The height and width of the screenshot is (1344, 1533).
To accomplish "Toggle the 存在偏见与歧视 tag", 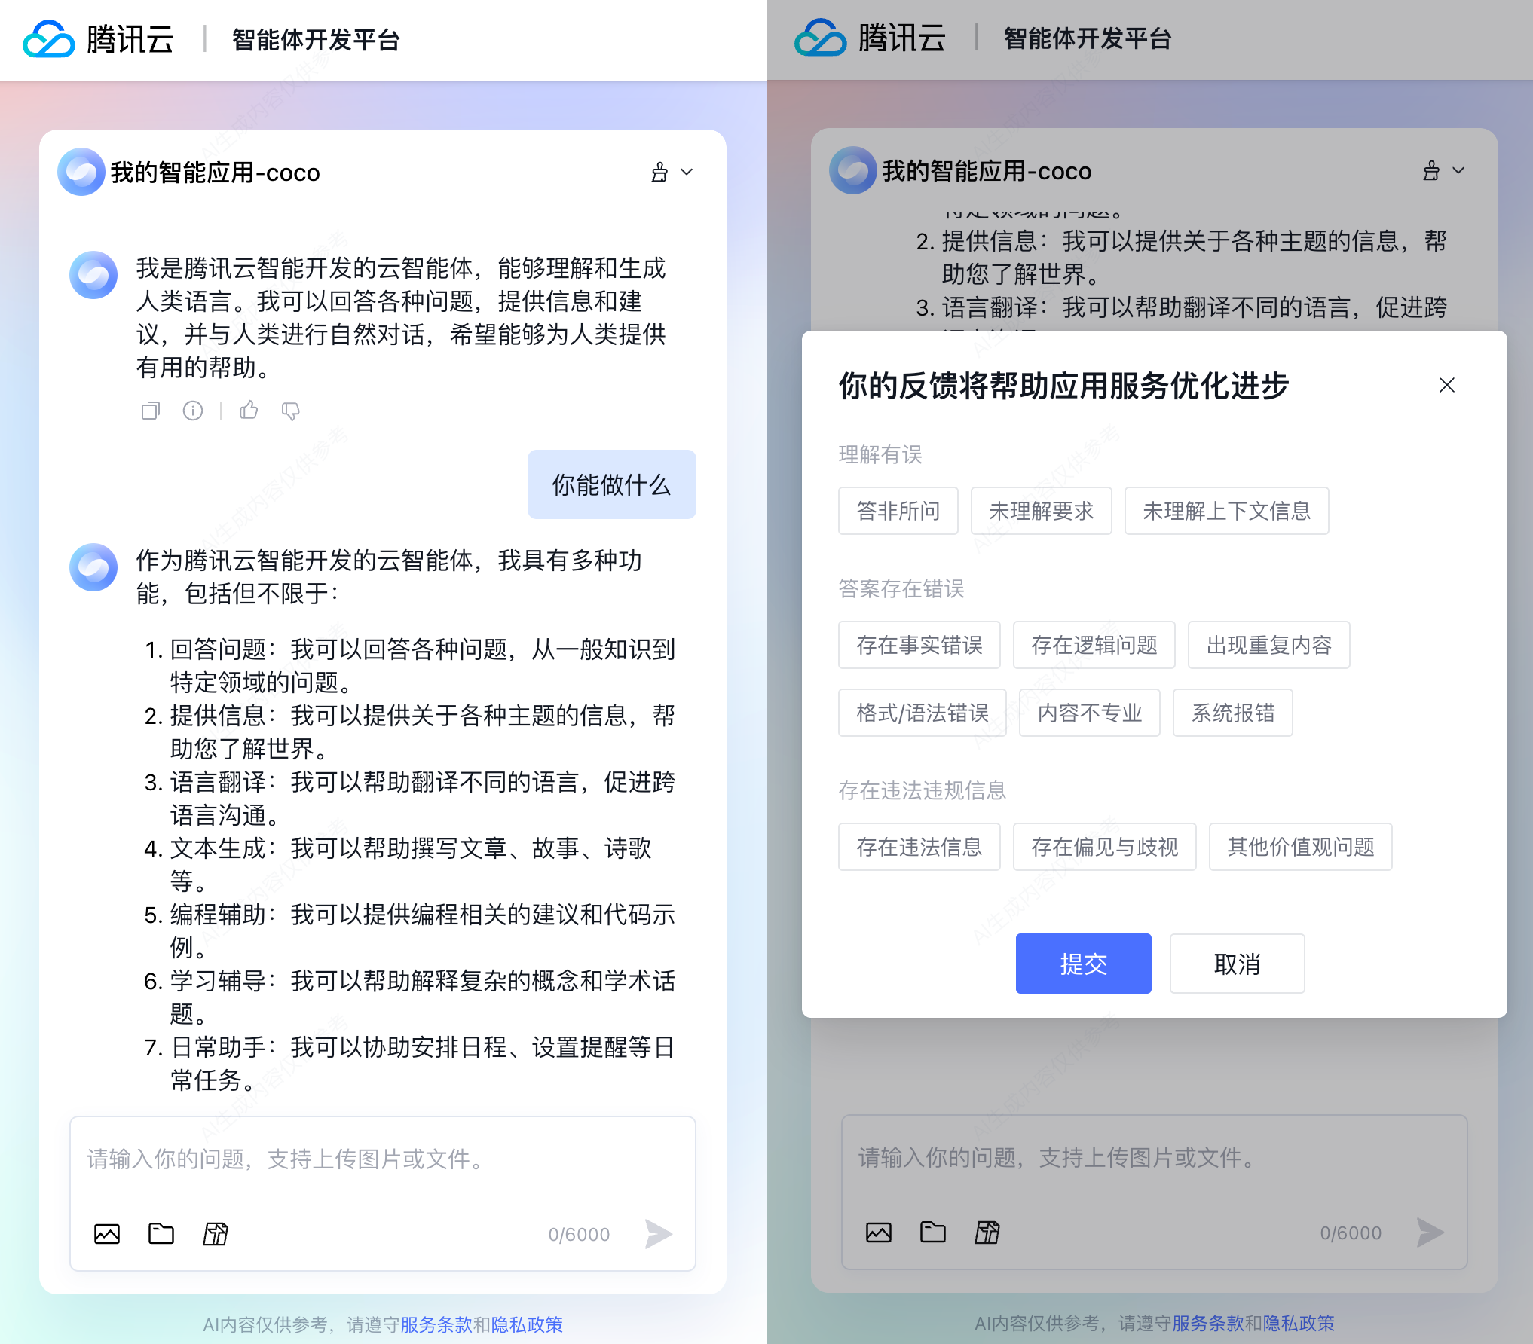I will [x=1104, y=847].
